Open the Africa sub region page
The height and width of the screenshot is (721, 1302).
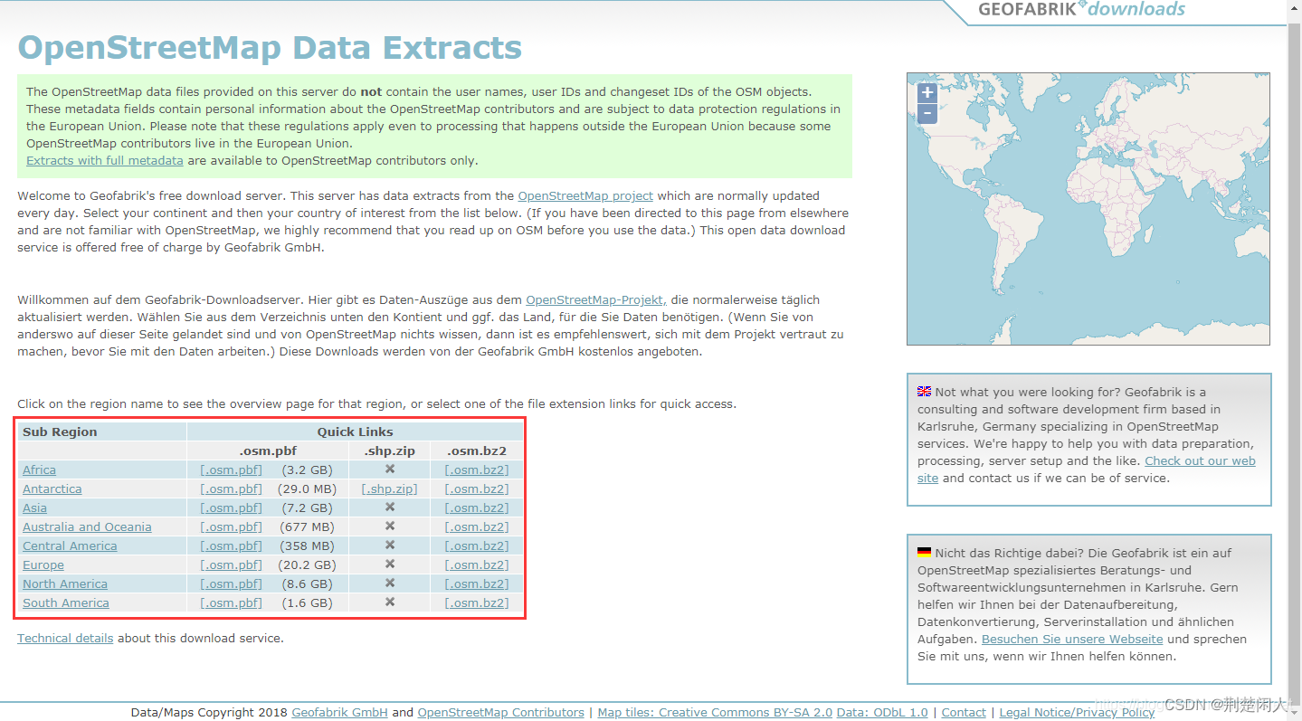39,470
